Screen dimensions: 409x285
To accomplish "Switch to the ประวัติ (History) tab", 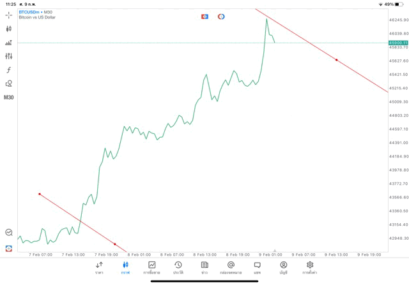I will coord(178,267).
